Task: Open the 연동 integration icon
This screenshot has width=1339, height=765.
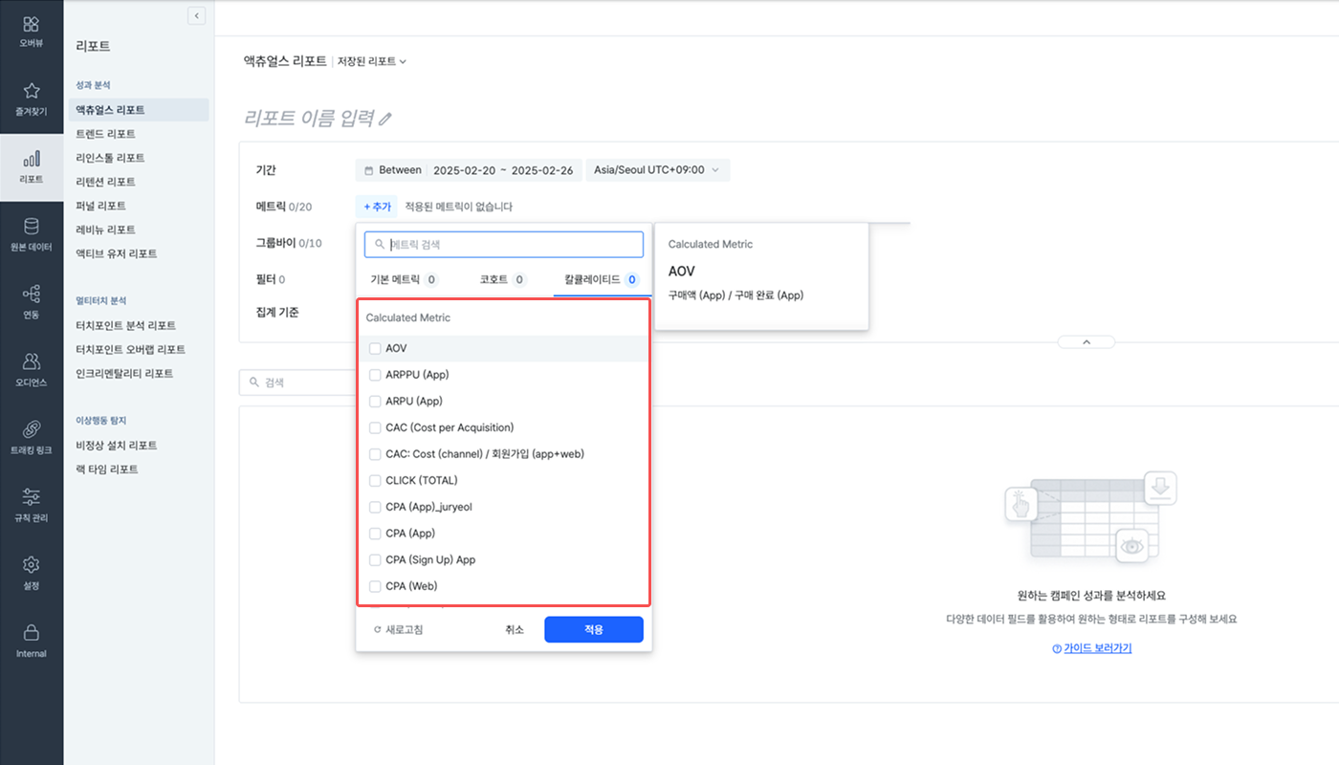Action: (32, 294)
